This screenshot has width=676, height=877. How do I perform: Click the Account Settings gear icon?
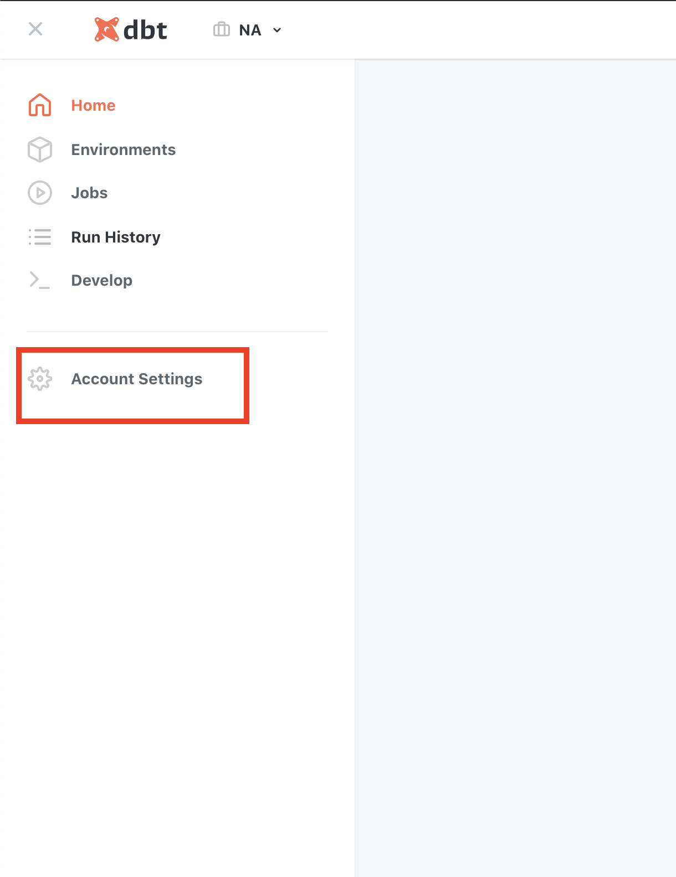pos(40,379)
